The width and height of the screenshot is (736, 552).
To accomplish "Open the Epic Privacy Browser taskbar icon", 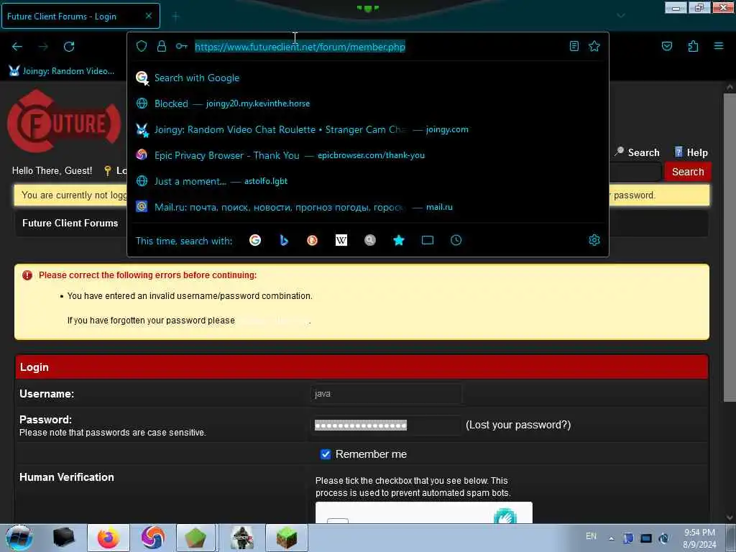I will pyautogui.click(x=153, y=538).
